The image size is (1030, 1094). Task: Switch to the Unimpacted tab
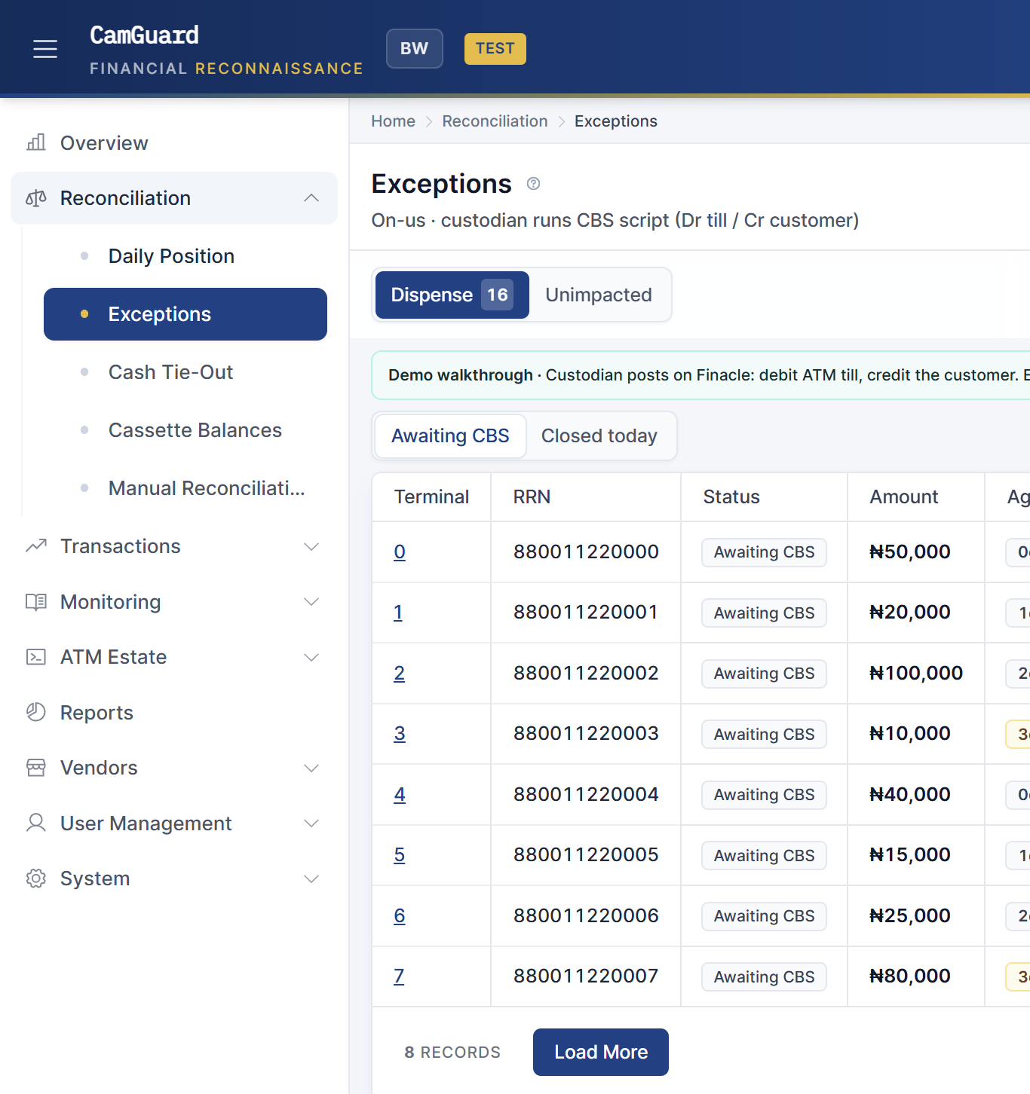click(599, 295)
